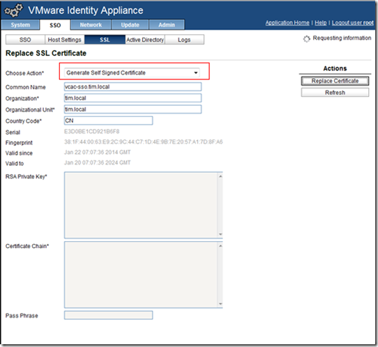The width and height of the screenshot is (378, 347).
Task: Open the Update tab
Action: (130, 25)
